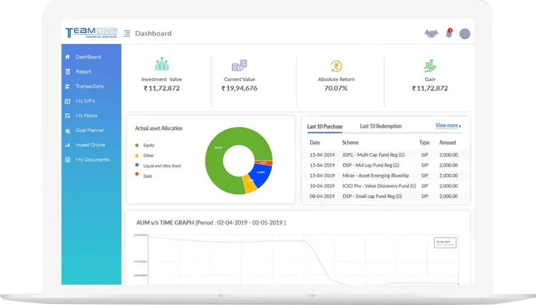The image size is (536, 305).
Task: Click the TeamOne Financial Services logo
Action: [x=91, y=33]
